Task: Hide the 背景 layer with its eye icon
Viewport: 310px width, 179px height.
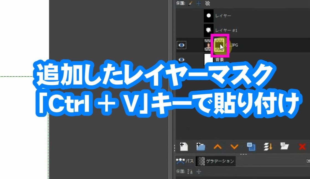Action: 182,60
